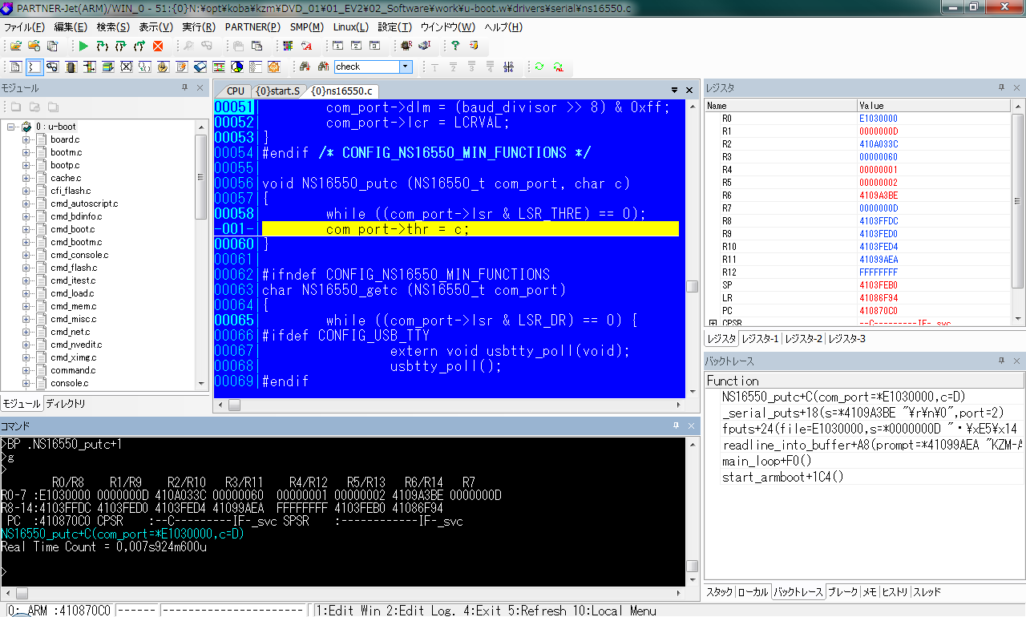Image resolution: width=1026 pixels, height=617 pixels.
Task: Switch to the ローカル tab
Action: [x=753, y=592]
